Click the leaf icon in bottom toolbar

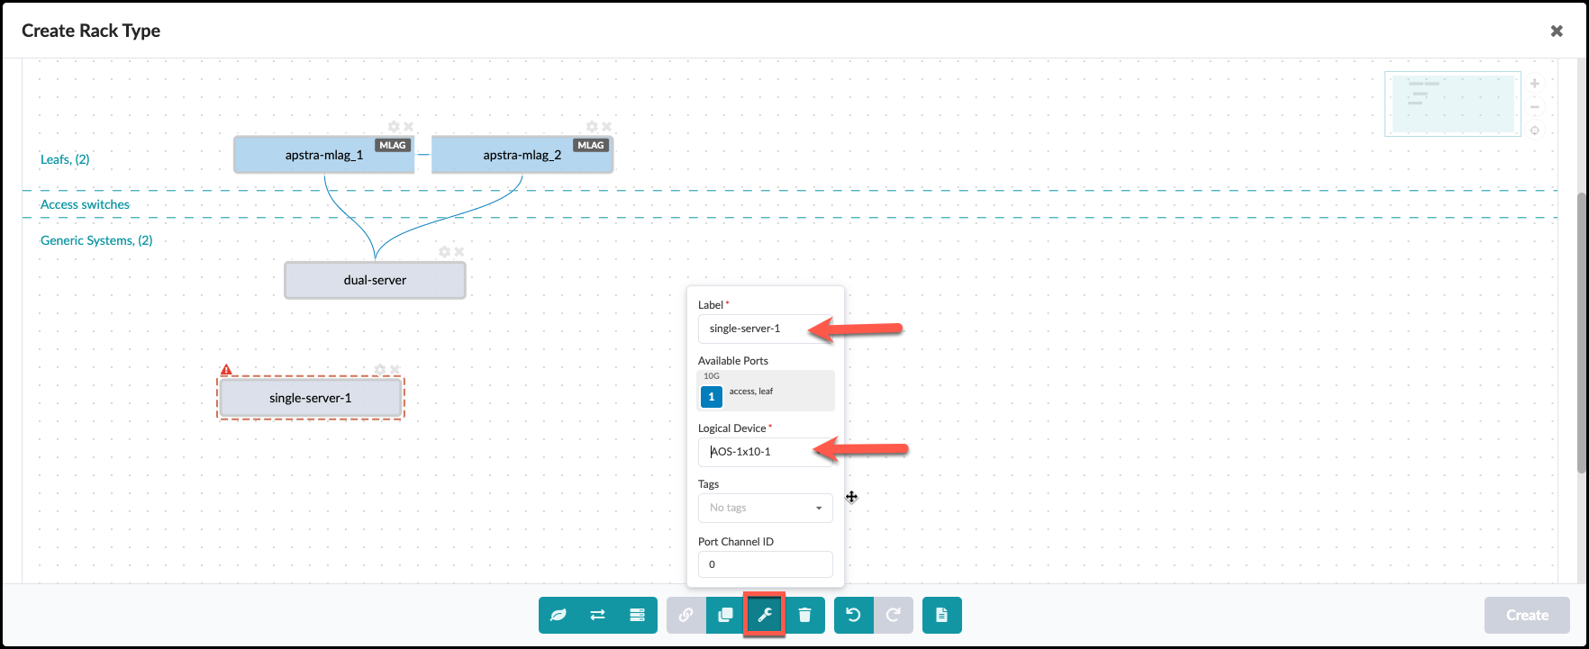(558, 616)
